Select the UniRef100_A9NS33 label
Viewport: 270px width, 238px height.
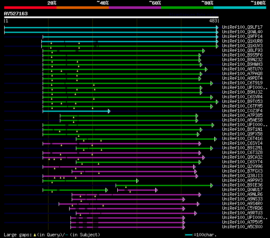coord(242,199)
